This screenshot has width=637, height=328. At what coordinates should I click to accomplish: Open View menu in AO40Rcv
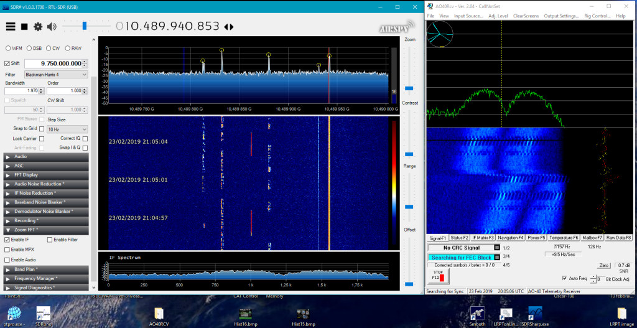[444, 16]
